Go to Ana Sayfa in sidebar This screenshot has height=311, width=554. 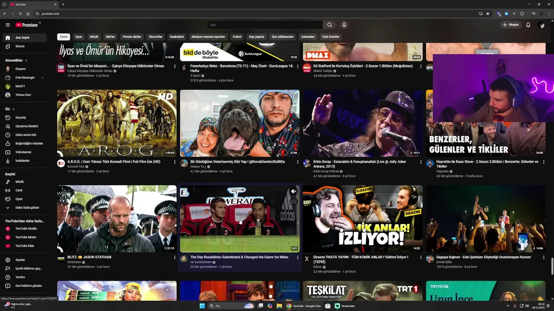point(25,38)
